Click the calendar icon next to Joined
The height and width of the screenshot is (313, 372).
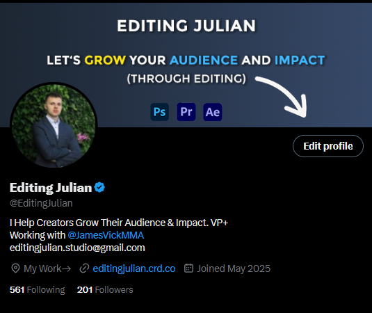click(189, 268)
